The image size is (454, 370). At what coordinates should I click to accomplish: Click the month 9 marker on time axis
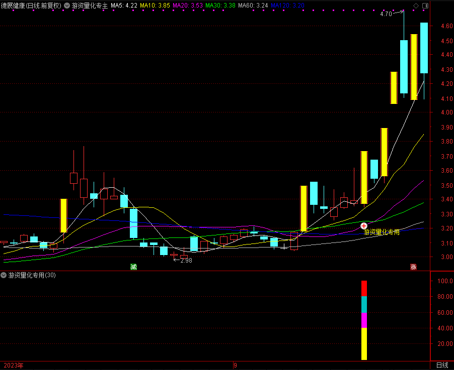235,365
